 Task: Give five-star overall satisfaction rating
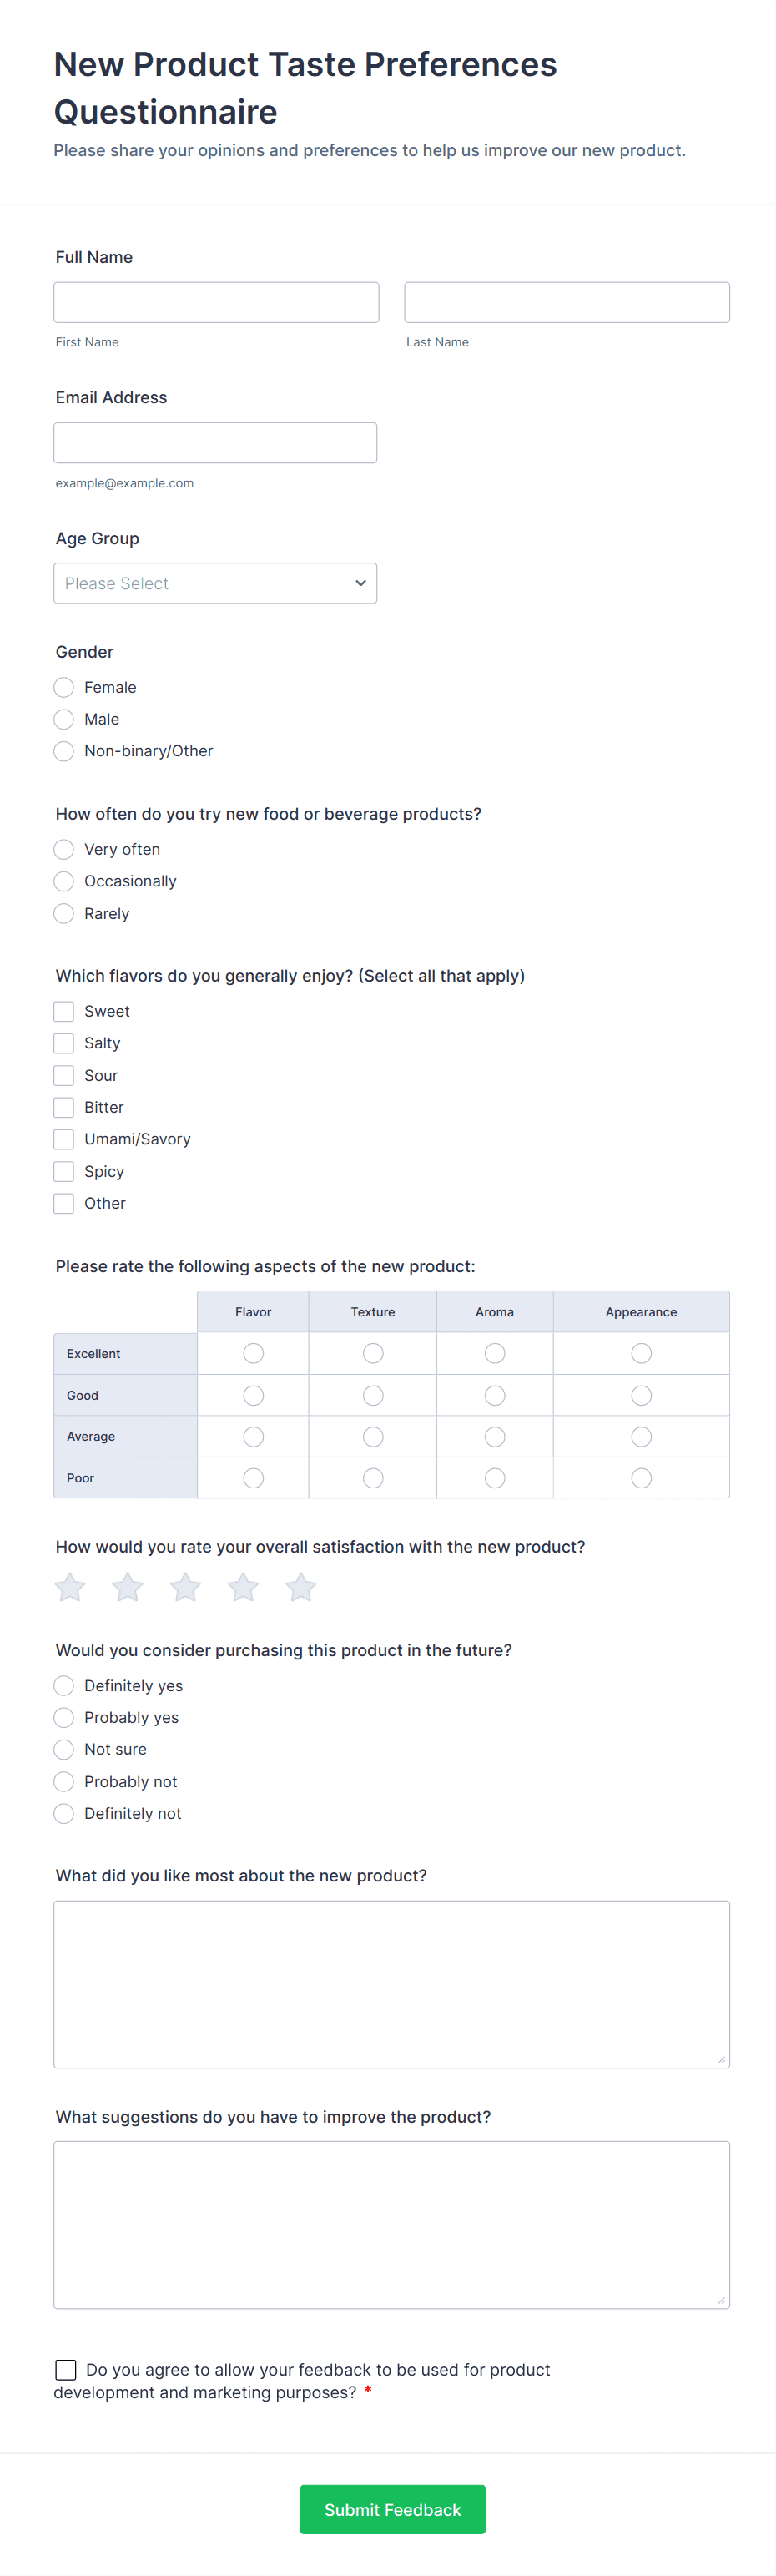coord(301,1587)
